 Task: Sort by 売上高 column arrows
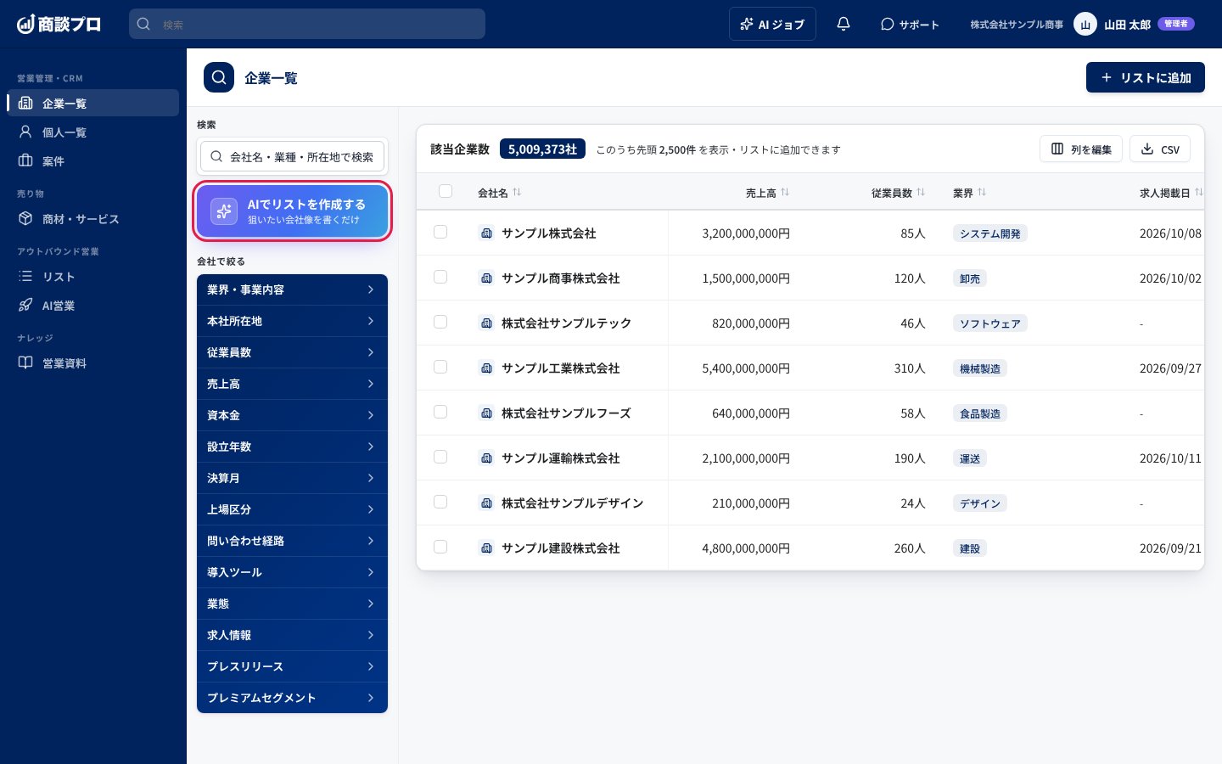point(785,192)
